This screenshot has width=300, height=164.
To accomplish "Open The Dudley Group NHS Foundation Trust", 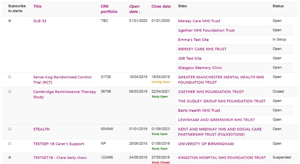I will click(x=222, y=101).
